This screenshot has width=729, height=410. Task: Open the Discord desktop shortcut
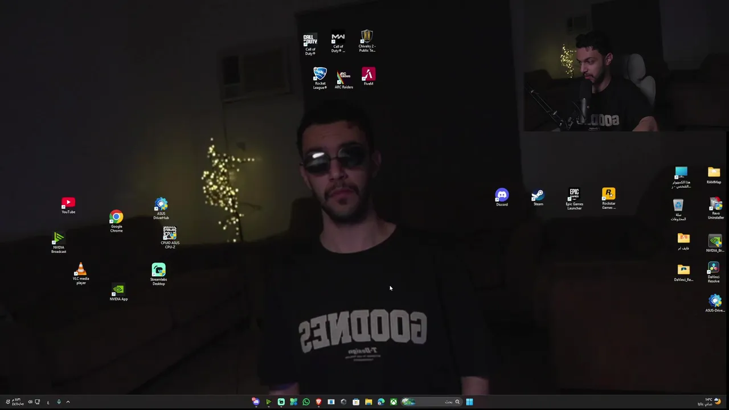502,198
